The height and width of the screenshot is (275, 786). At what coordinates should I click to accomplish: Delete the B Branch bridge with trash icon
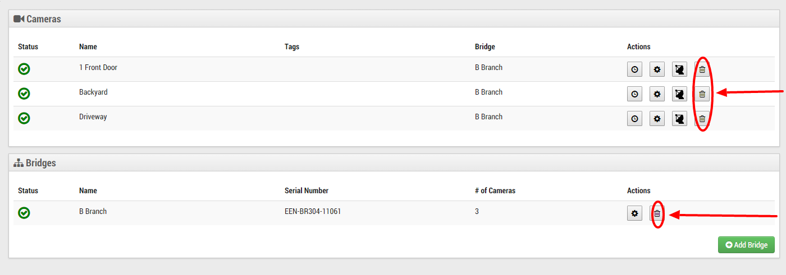click(x=657, y=213)
